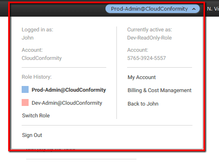This screenshot has width=219, height=163.
Task: Click the blue Prod-Admin role color square
Action: pos(25,89)
